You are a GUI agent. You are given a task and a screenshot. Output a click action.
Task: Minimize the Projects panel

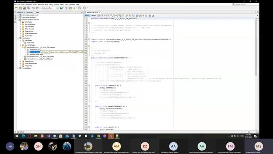point(81,12)
